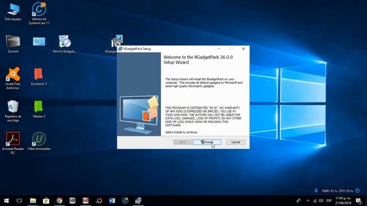Screen dimensions: 367x206
Task: Select IObit Uninstaller desktop shortcut
Action: click(39, 141)
